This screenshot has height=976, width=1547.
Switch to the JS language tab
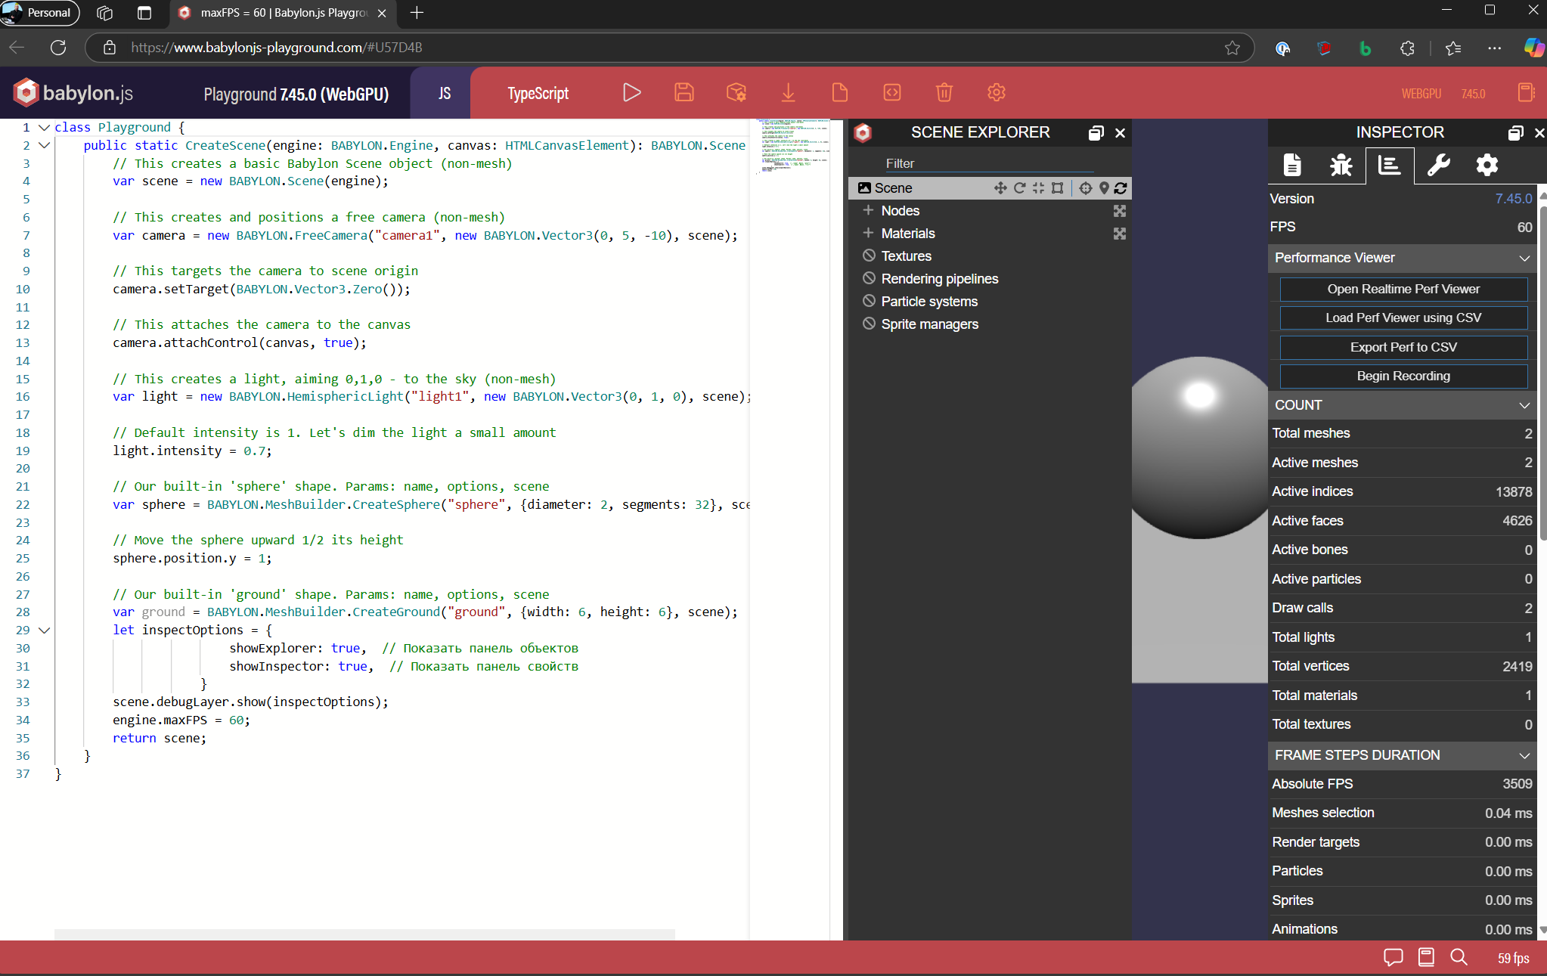[x=444, y=93]
